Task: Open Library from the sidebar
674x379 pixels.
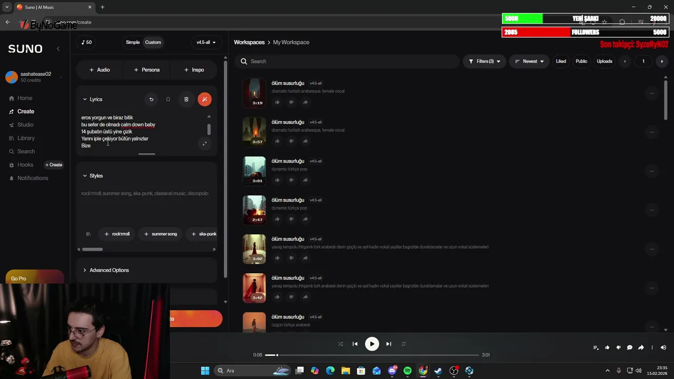Action: pos(26,138)
